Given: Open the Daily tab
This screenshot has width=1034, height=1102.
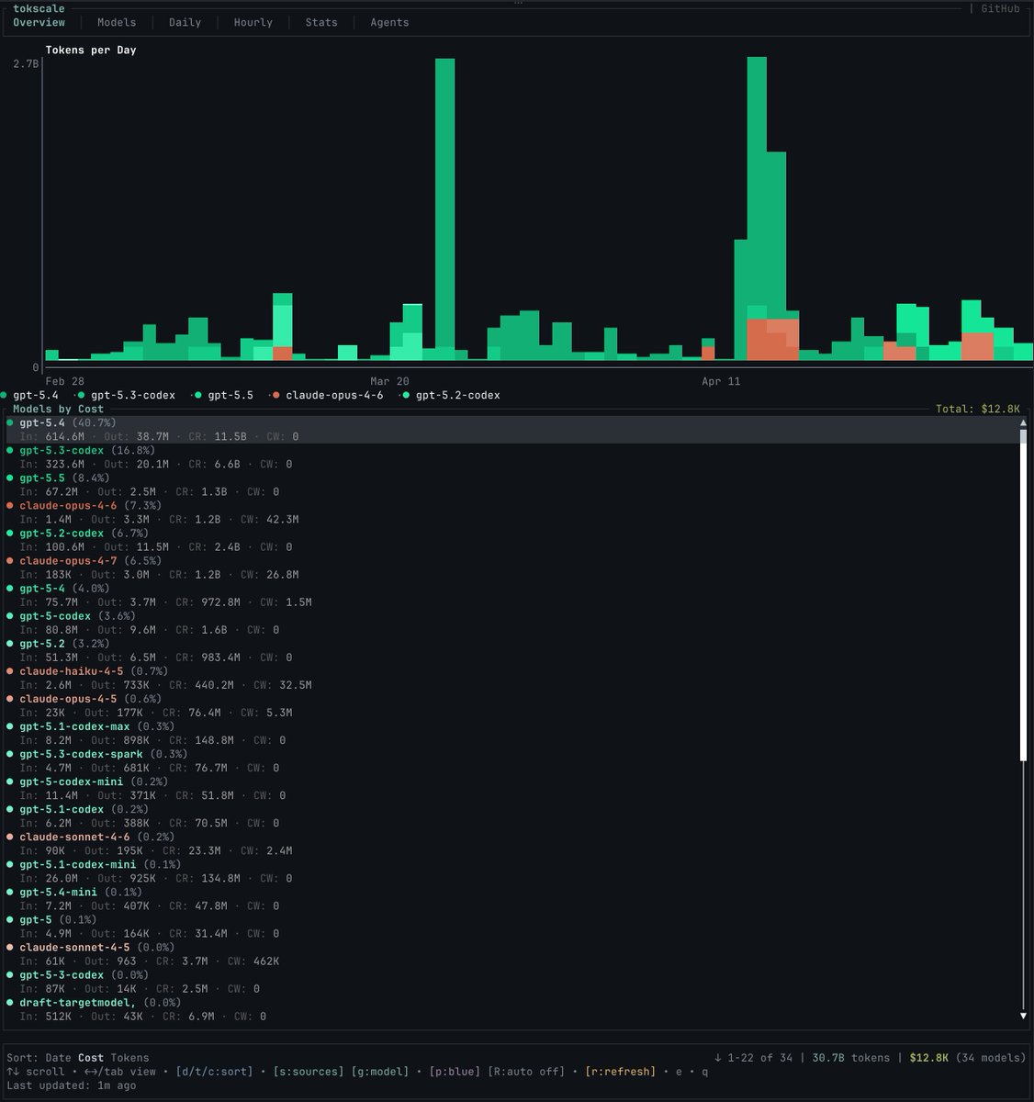Looking at the screenshot, I should point(185,22).
